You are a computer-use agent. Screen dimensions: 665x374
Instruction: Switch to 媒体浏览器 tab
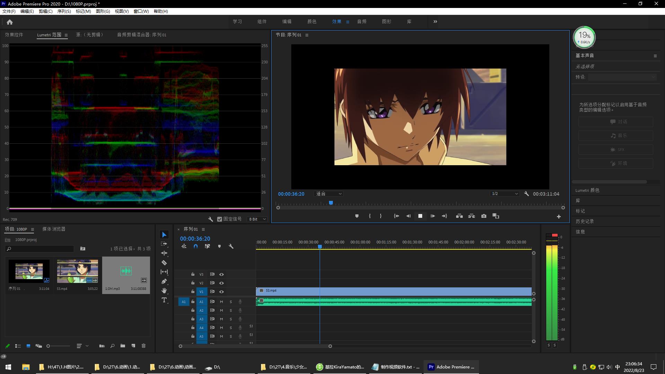coord(54,229)
